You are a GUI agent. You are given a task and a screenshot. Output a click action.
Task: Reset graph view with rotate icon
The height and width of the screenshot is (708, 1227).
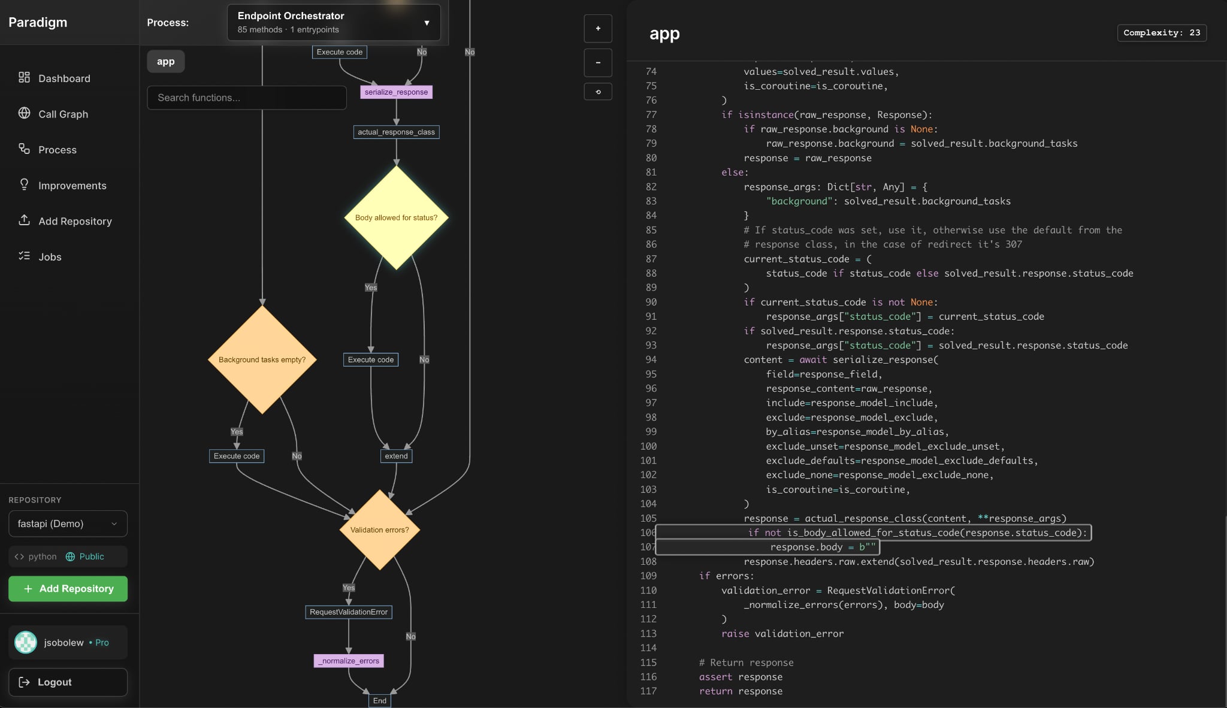pos(597,92)
